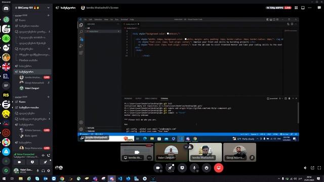
Task: Switch to grid view layout
Action: [x=296, y=8]
